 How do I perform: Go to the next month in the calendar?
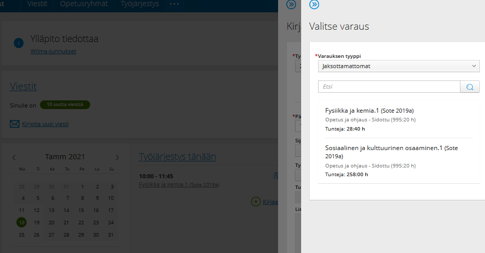[x=117, y=157]
